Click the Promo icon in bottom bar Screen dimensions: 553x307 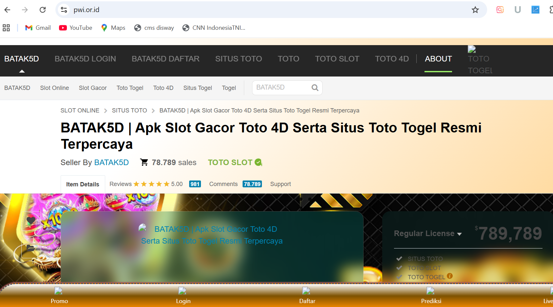(59, 291)
